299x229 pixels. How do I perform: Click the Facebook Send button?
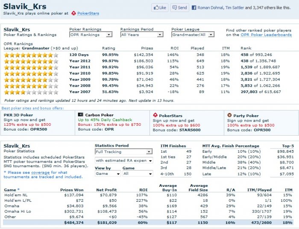pos(180,8)
